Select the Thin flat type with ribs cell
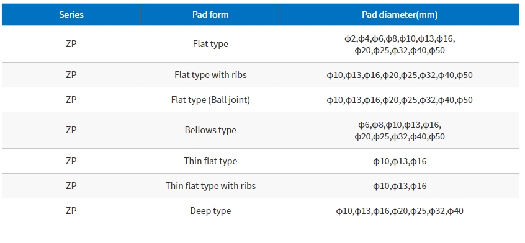Screen dimensions: 525x243 click(210, 186)
